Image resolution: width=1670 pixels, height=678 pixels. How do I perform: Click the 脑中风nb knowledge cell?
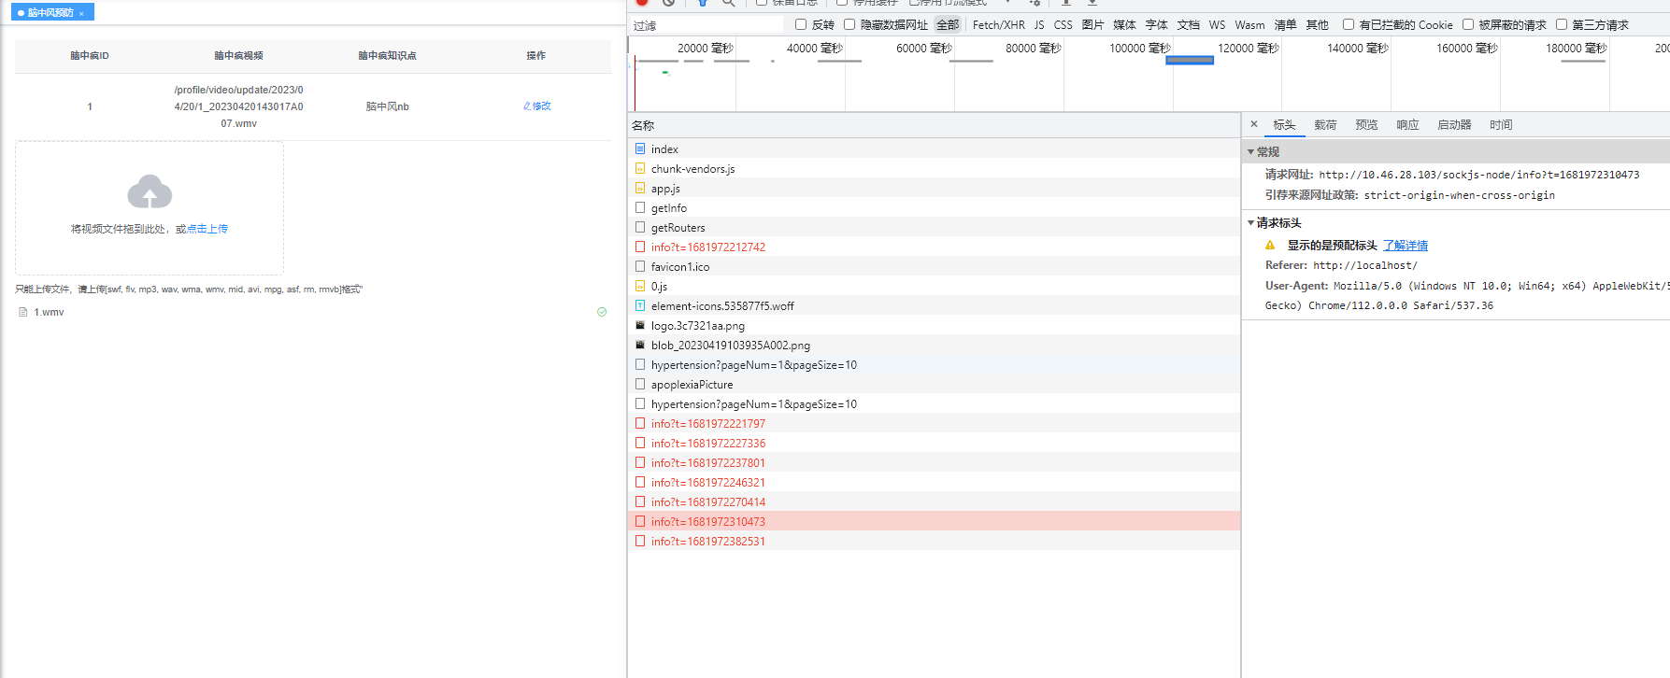387,106
